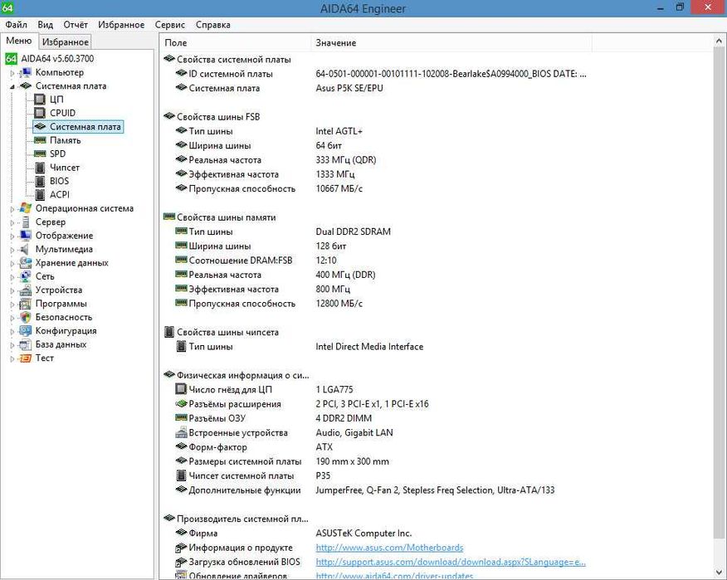Screen dimensions: 727x580
Task: Switch to the Избранное sidebar tab
Action: click(66, 41)
